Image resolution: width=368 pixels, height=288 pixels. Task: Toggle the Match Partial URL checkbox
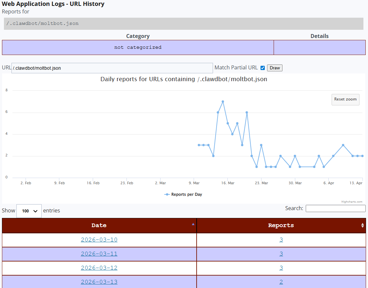pos(262,68)
